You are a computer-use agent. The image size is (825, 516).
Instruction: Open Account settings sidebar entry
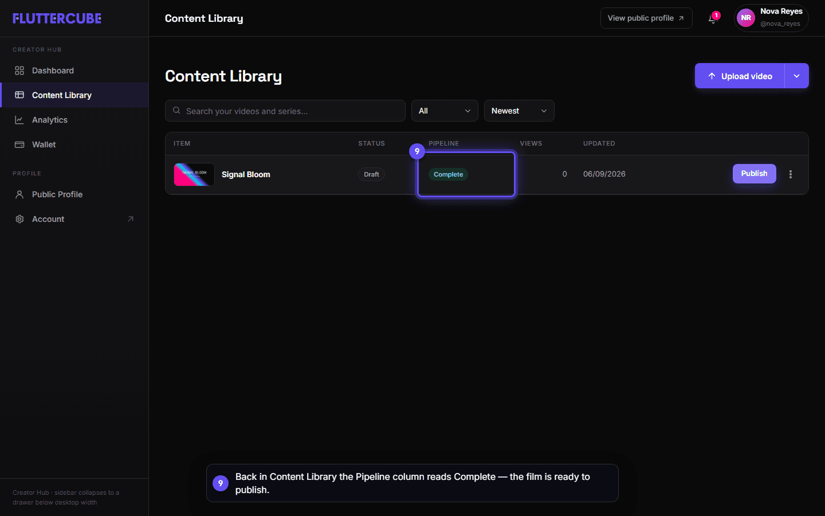[x=74, y=219]
